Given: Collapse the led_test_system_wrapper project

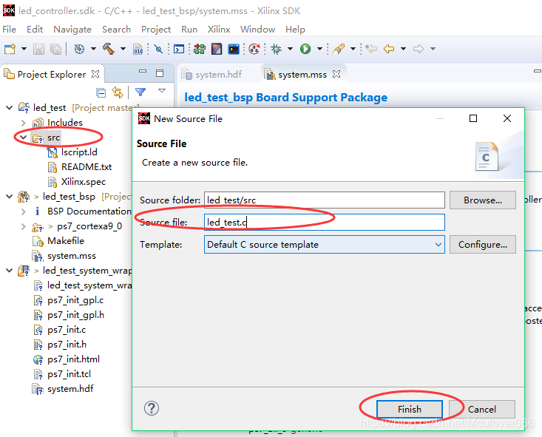Looking at the screenshot, I should (x=10, y=271).
